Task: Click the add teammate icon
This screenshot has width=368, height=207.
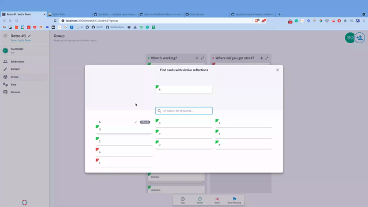Action: [x=359, y=38]
